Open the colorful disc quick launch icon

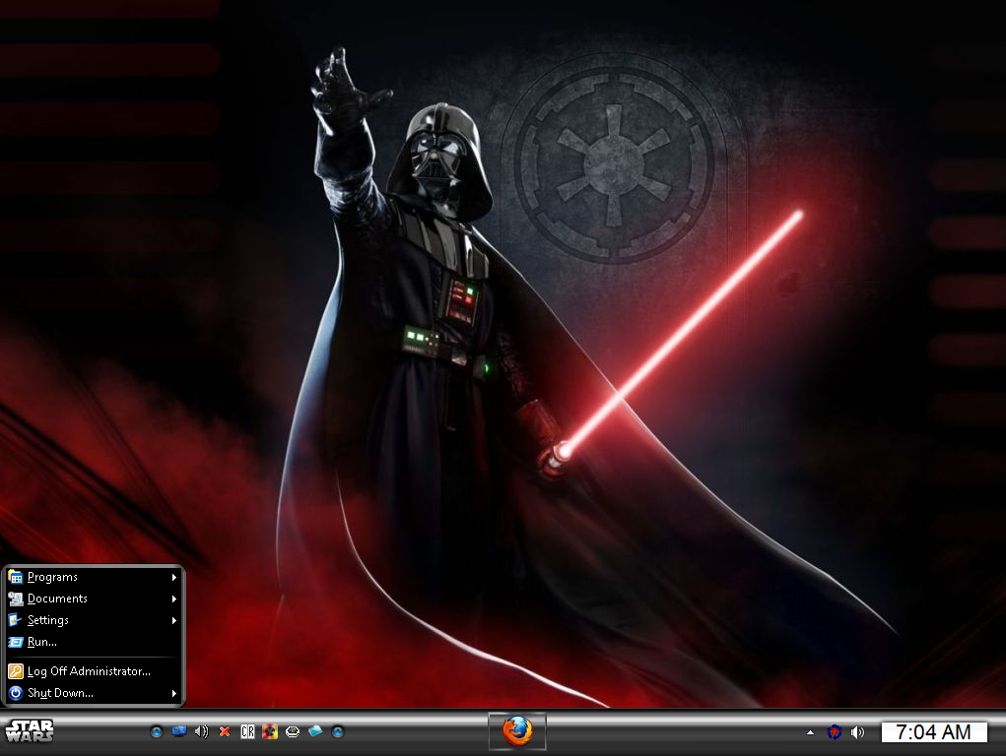pyautogui.click(x=270, y=731)
